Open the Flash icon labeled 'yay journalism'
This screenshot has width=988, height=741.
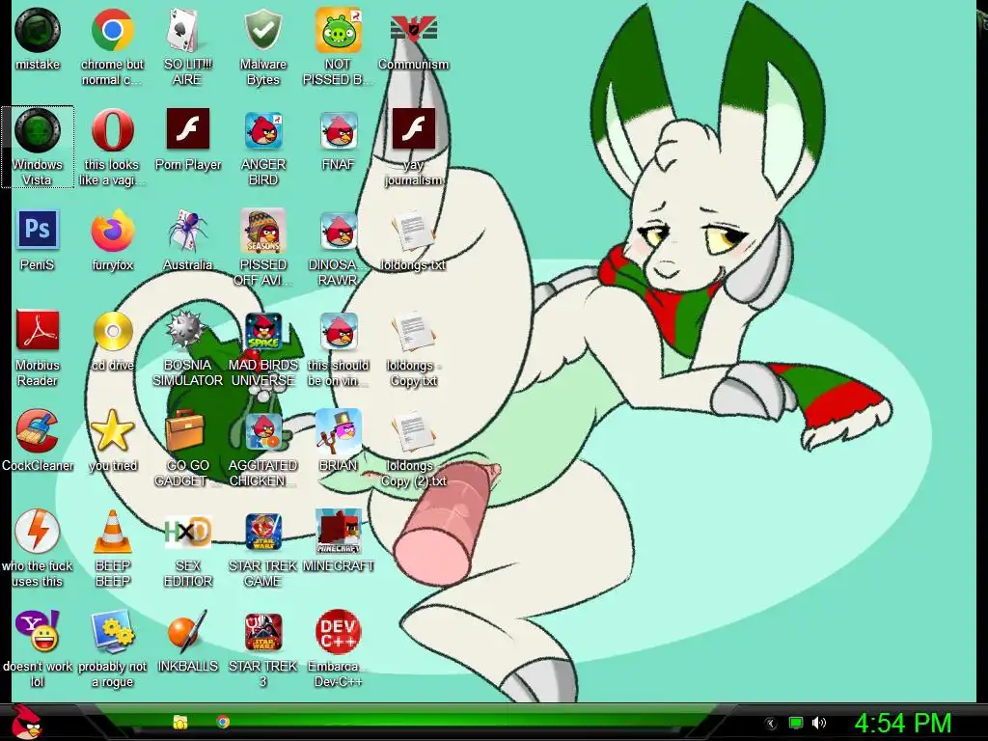coord(413,128)
